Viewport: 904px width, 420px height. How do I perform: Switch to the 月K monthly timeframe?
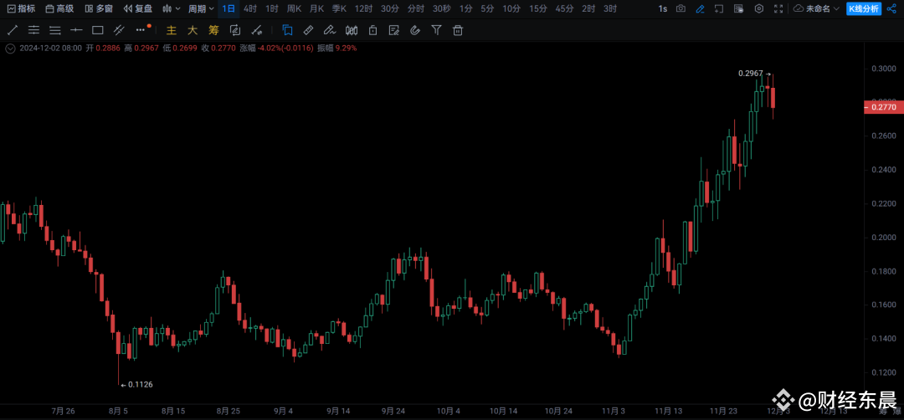click(316, 8)
